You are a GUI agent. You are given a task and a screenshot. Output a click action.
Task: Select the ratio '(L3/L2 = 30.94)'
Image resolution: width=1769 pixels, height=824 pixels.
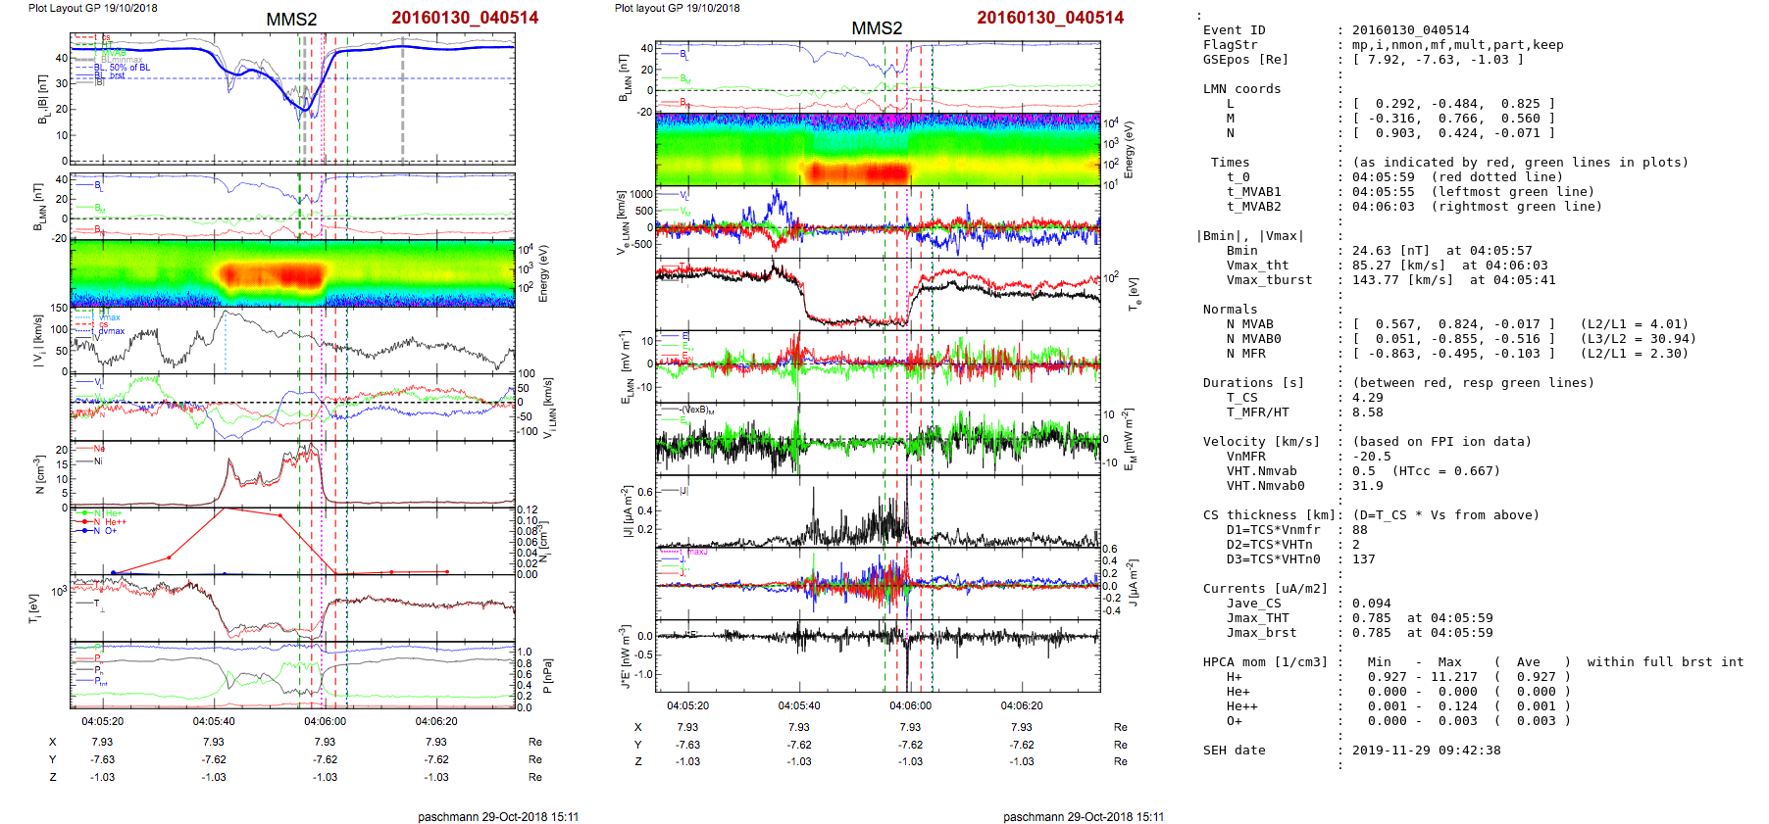[1638, 339]
